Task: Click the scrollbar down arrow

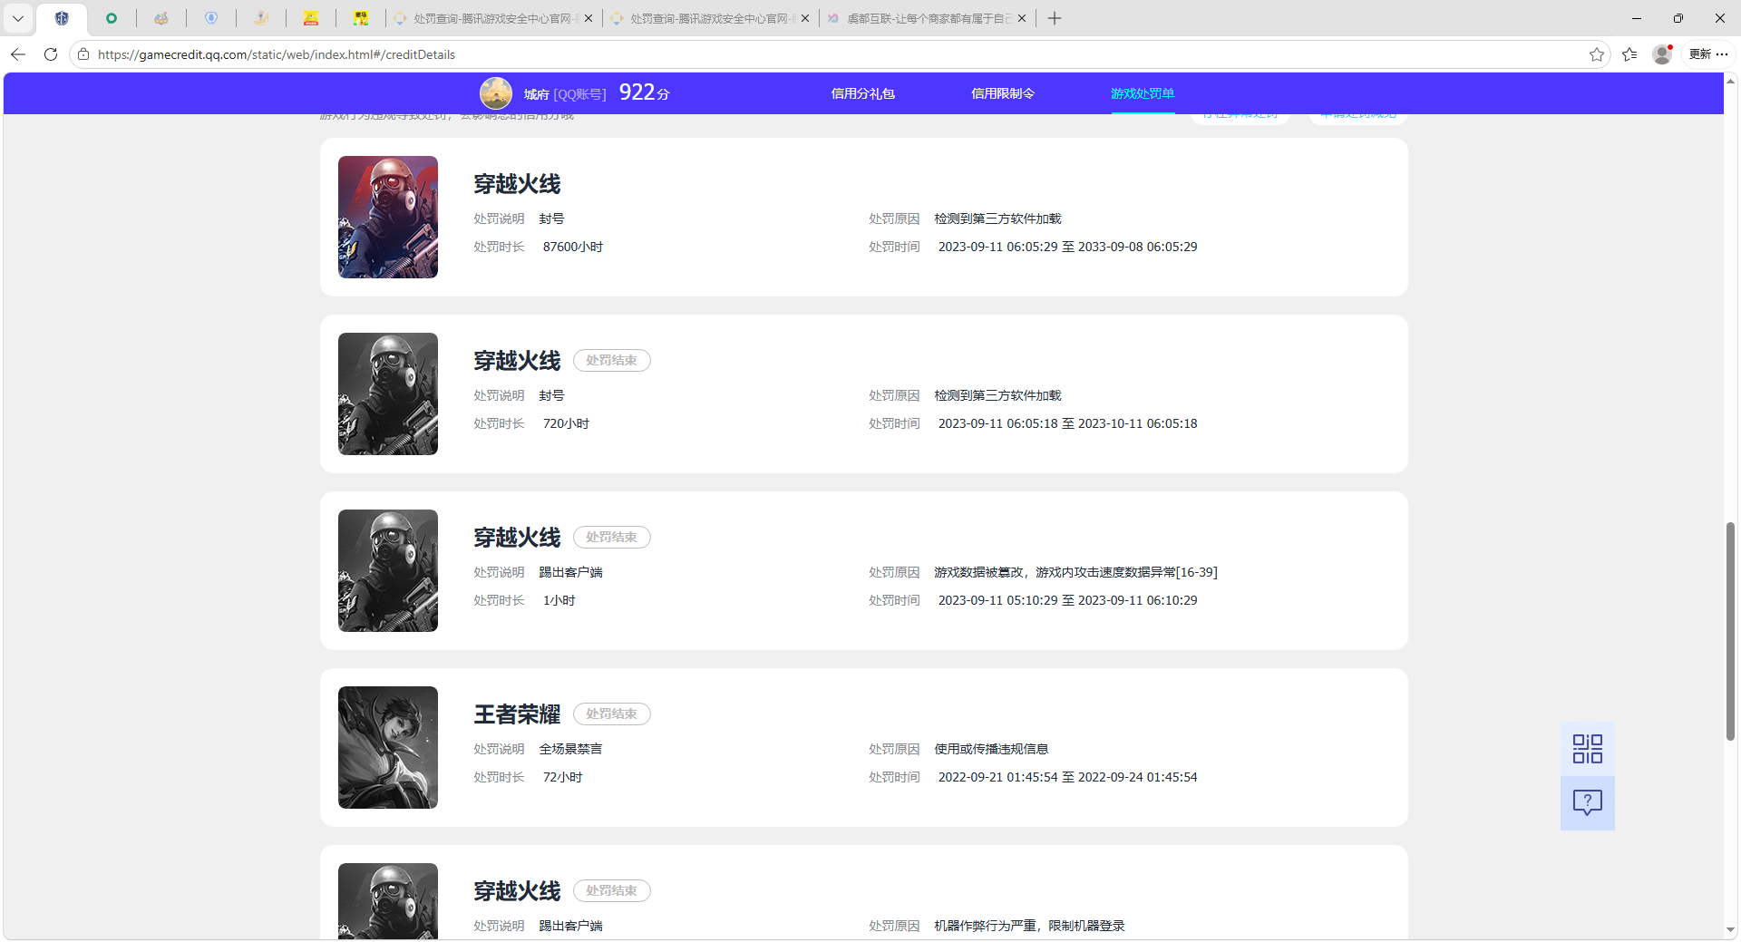Action: [x=1730, y=929]
